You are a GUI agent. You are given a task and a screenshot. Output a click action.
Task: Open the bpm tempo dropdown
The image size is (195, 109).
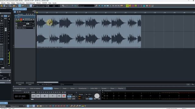(x=89, y=94)
